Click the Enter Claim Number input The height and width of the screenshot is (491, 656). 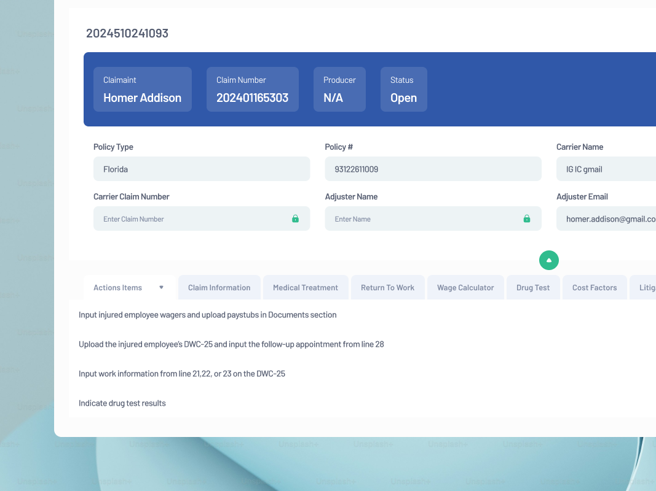tap(191, 218)
